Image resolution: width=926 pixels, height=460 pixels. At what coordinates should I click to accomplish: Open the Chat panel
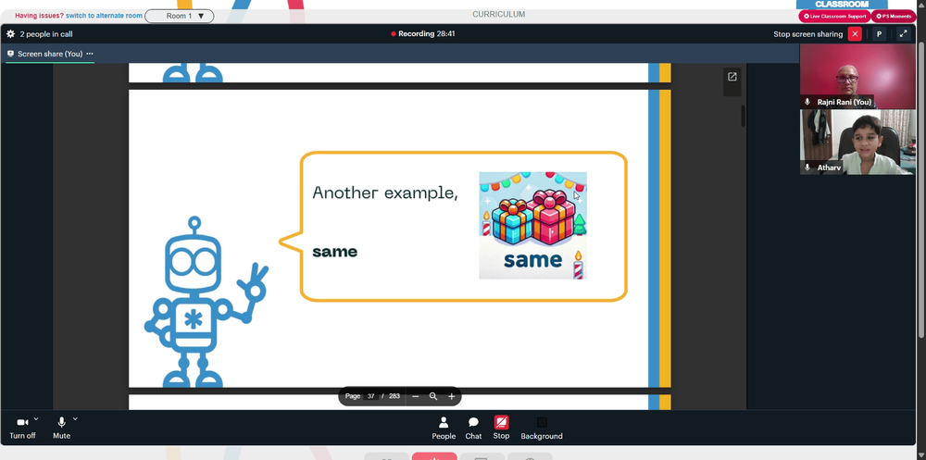coord(473,429)
